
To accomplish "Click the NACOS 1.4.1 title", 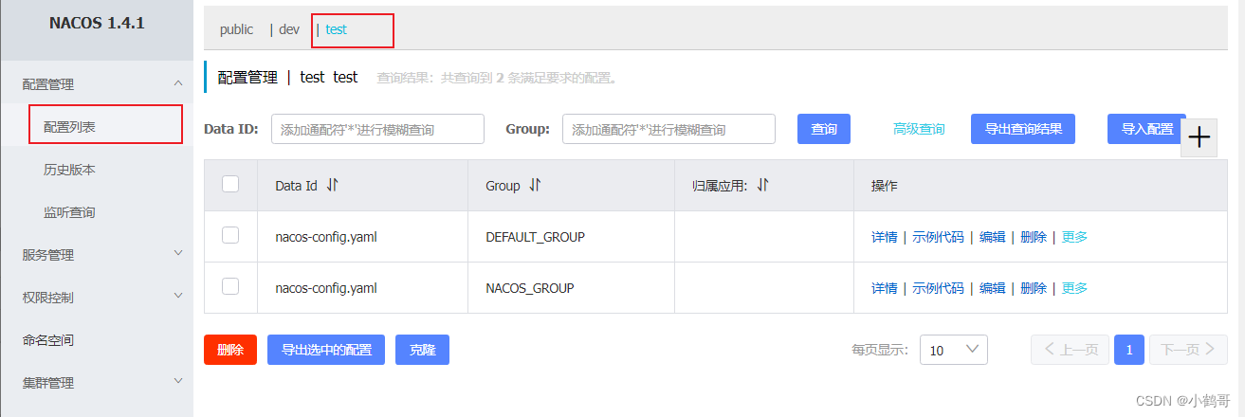I will point(97,23).
